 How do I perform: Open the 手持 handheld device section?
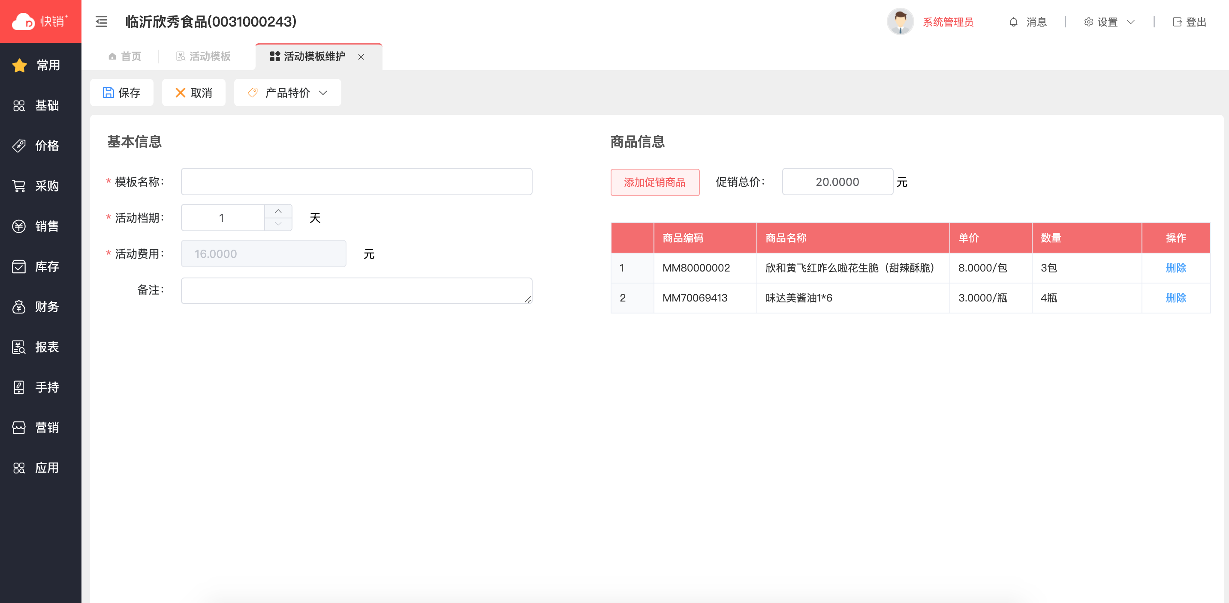[41, 387]
